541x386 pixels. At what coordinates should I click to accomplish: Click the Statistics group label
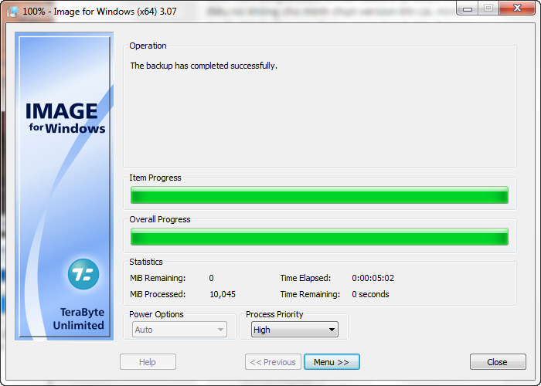tap(145, 262)
